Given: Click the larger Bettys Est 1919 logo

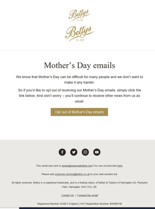Looking at the screenshot, I should 80,34.
